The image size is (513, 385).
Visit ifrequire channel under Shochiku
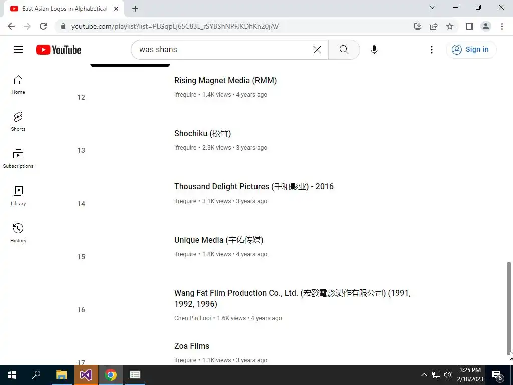tap(185, 148)
